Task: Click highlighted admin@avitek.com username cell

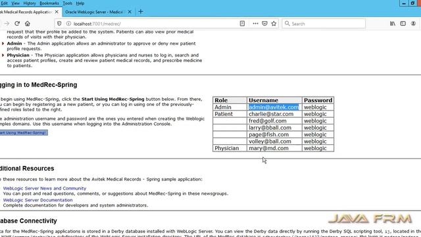Action: pos(274,107)
